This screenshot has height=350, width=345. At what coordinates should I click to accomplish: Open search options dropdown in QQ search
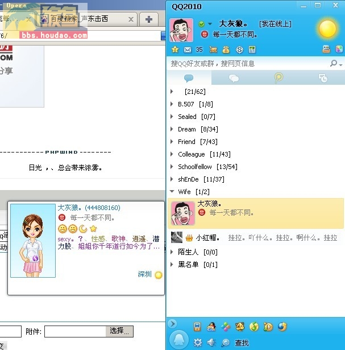coord(341,65)
